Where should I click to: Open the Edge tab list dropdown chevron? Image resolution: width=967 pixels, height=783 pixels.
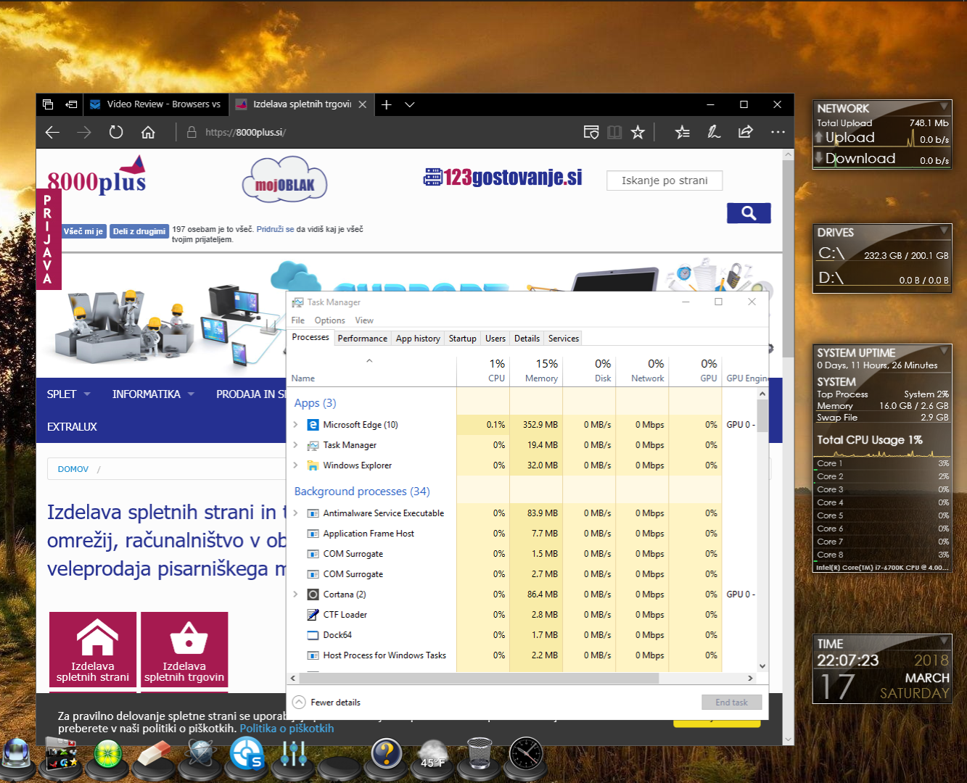[410, 104]
